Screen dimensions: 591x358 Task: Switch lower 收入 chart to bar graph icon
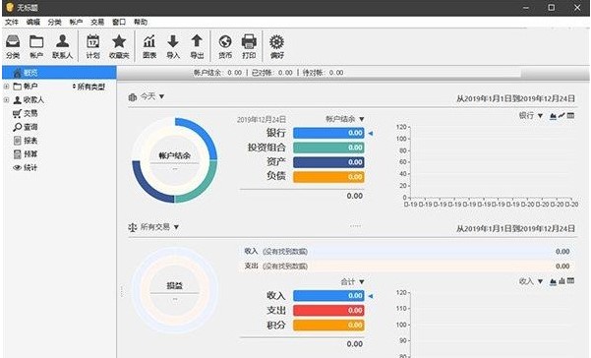tap(561, 281)
